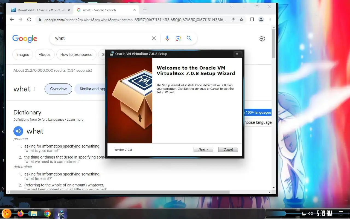The image size is (350, 219).
Task: Click 'specifying' link in first determiner definition
Action: click(x=72, y=174)
